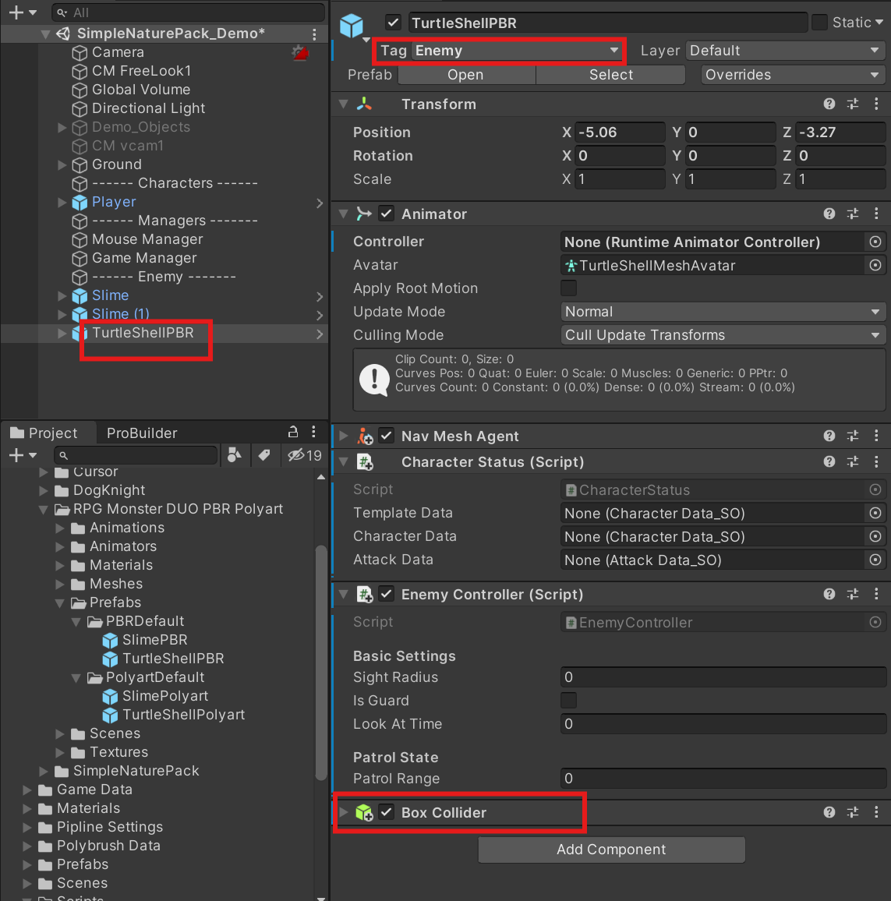Expand Player in Hierarchy
The image size is (891, 901).
click(62, 203)
